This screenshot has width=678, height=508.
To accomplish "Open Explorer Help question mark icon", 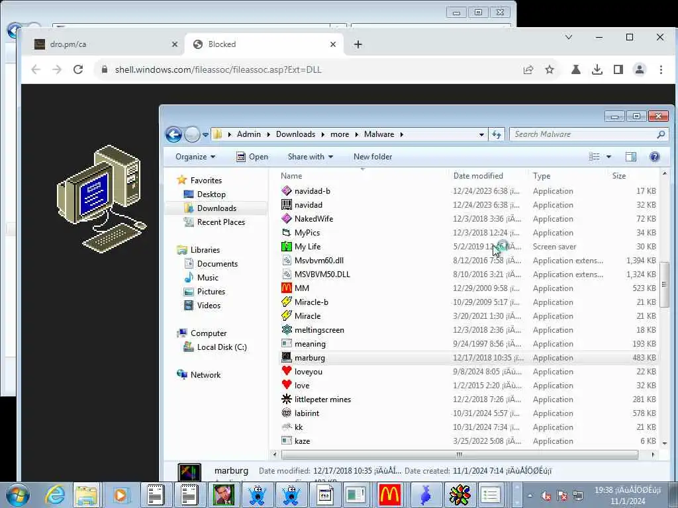I will click(655, 156).
